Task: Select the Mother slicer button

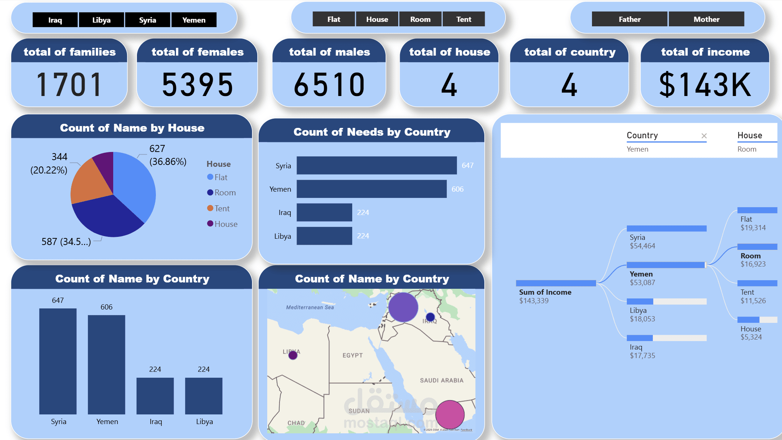Action: click(706, 19)
